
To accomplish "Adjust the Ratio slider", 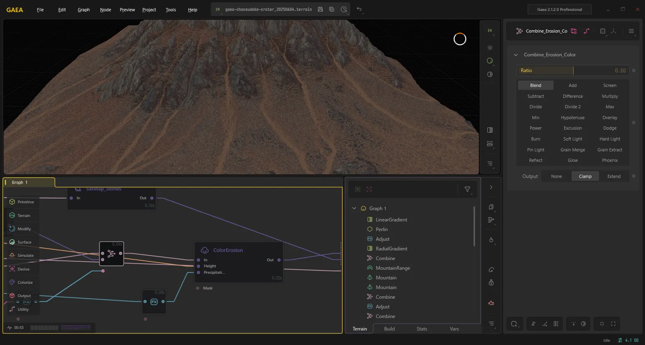I will tap(573, 70).
